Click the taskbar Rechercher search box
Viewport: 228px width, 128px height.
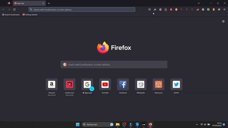pyautogui.click(x=98, y=124)
